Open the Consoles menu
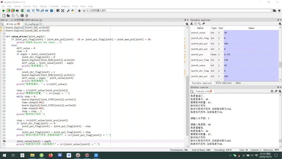The image size is (282, 159). point(54,6)
